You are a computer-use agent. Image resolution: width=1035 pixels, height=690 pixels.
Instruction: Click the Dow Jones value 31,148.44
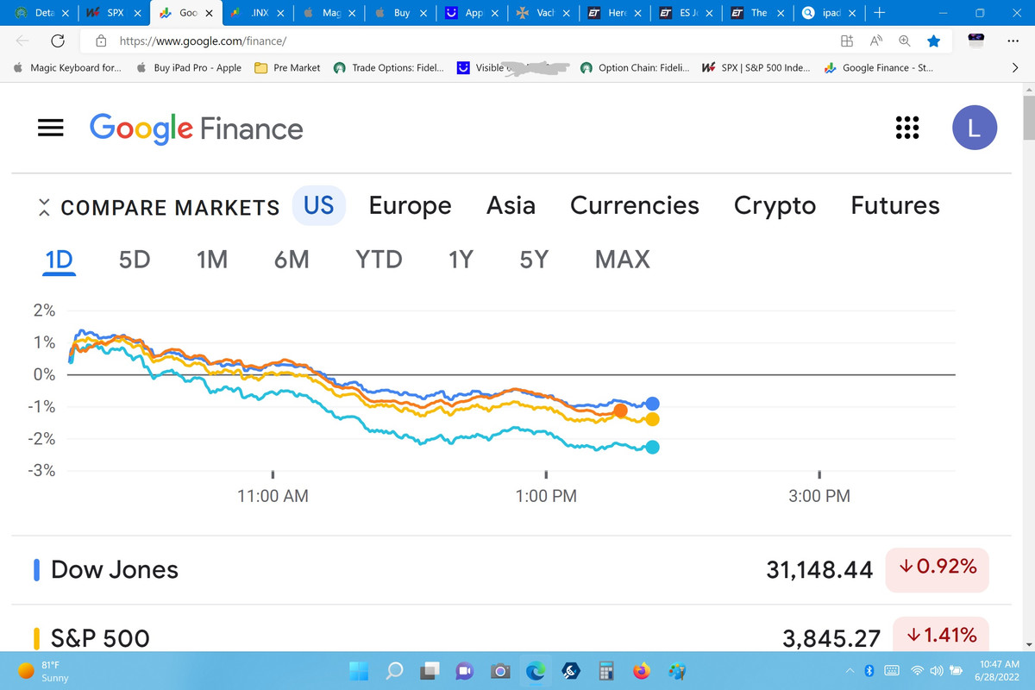(x=819, y=569)
